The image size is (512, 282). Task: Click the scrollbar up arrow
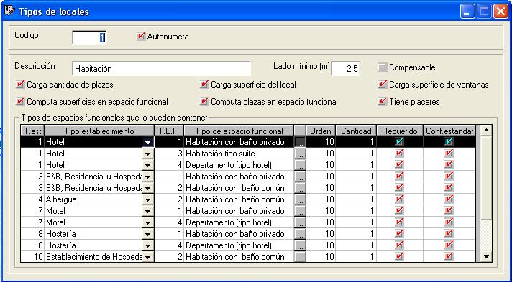coord(486,130)
